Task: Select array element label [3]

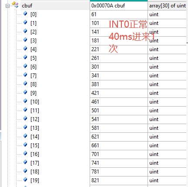Action: click(34, 41)
